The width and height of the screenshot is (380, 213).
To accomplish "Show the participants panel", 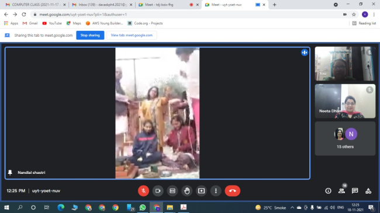I will click(x=342, y=191).
